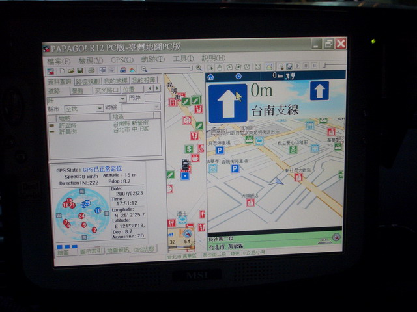Click the 門牌 house number input field
The height and width of the screenshot is (312, 417).
click(152, 97)
